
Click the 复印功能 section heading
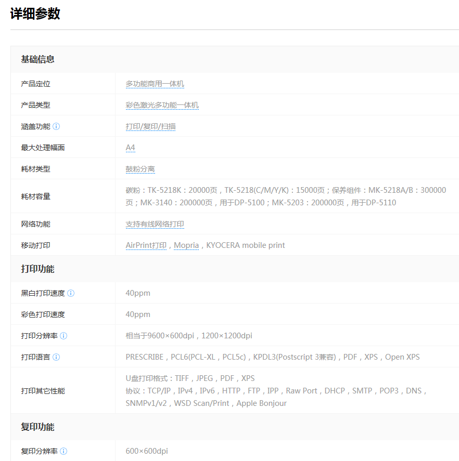pyautogui.click(x=37, y=427)
